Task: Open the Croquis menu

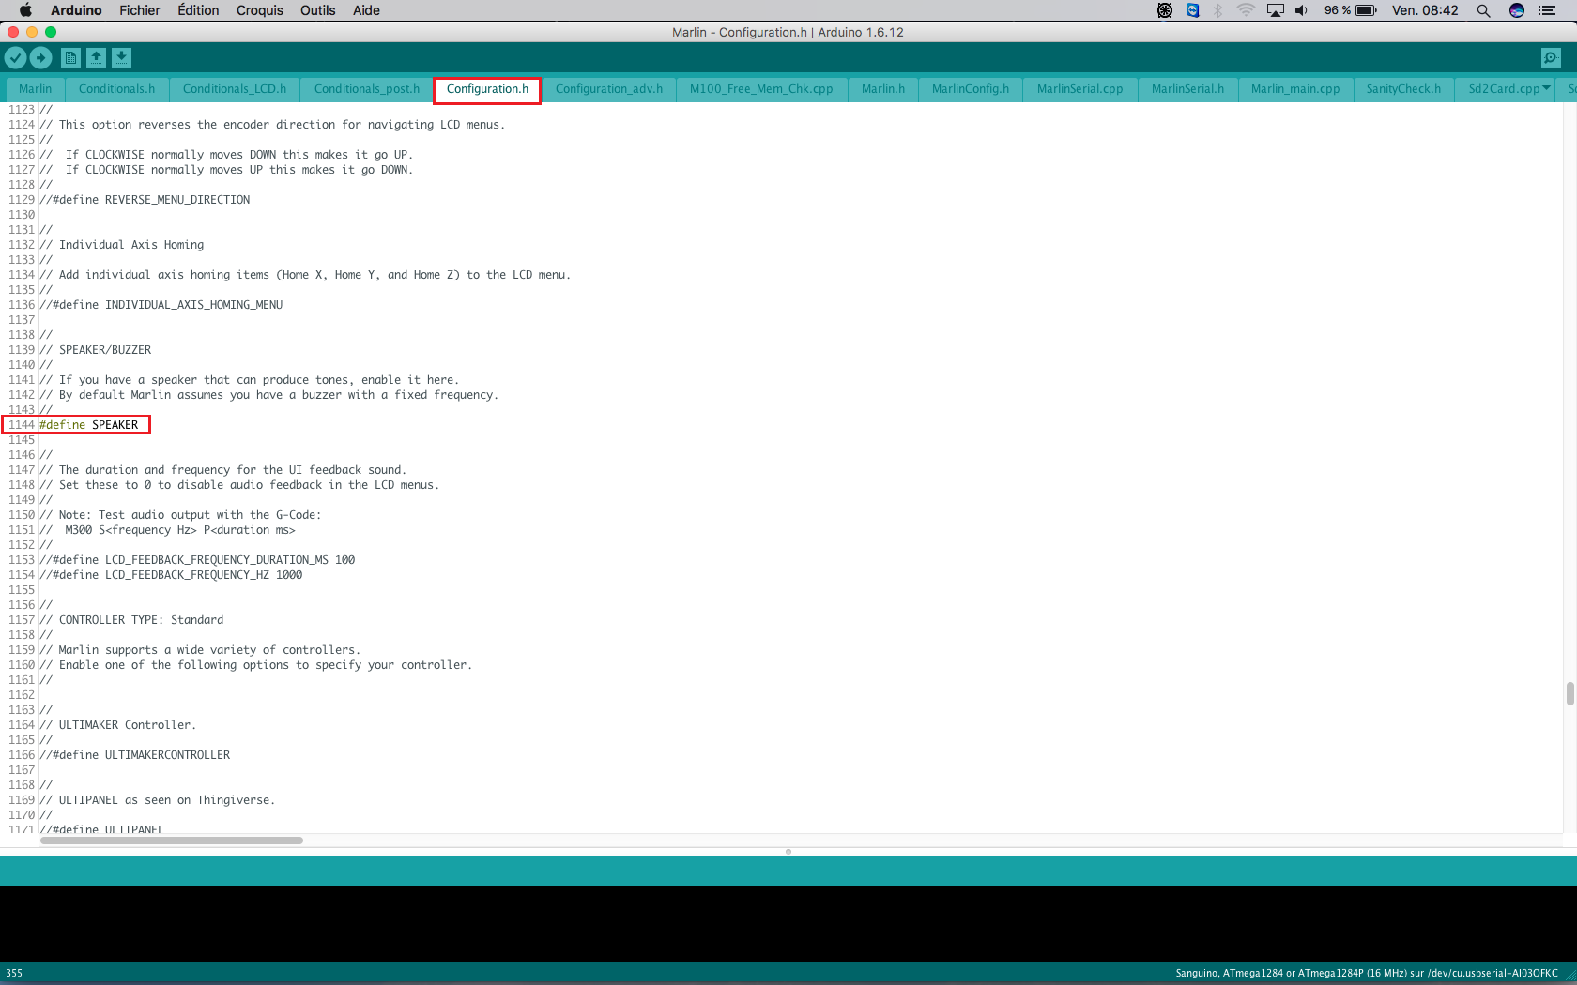Action: point(260,10)
